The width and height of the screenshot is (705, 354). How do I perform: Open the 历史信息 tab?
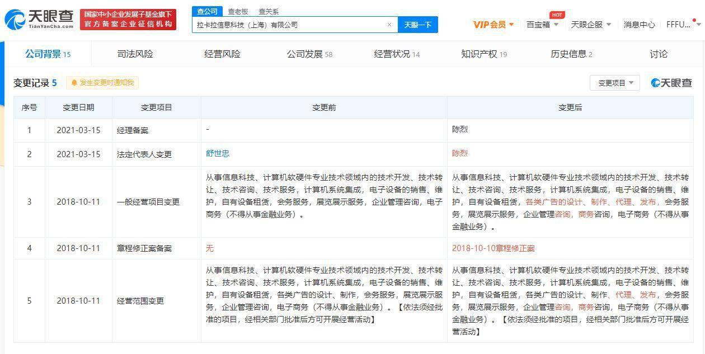571,54
